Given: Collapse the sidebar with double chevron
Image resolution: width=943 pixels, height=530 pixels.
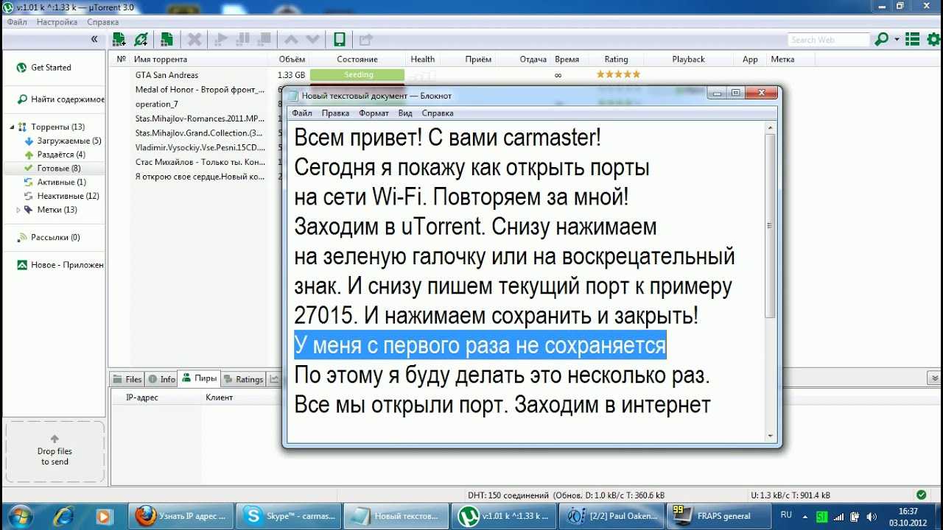Looking at the screenshot, I should click(94, 39).
